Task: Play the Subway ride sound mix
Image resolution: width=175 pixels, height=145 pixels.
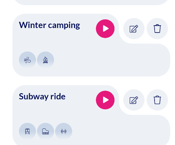Action: coord(105,100)
